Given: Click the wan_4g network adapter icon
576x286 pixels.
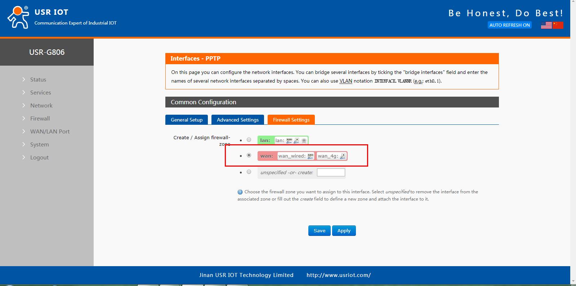Looking at the screenshot, I should click(343, 156).
